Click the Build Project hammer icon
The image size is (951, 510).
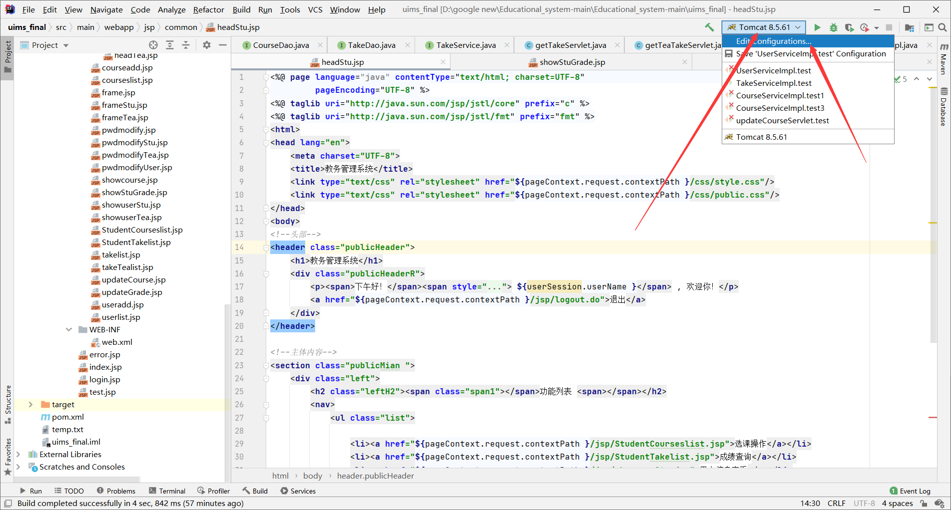coord(709,27)
